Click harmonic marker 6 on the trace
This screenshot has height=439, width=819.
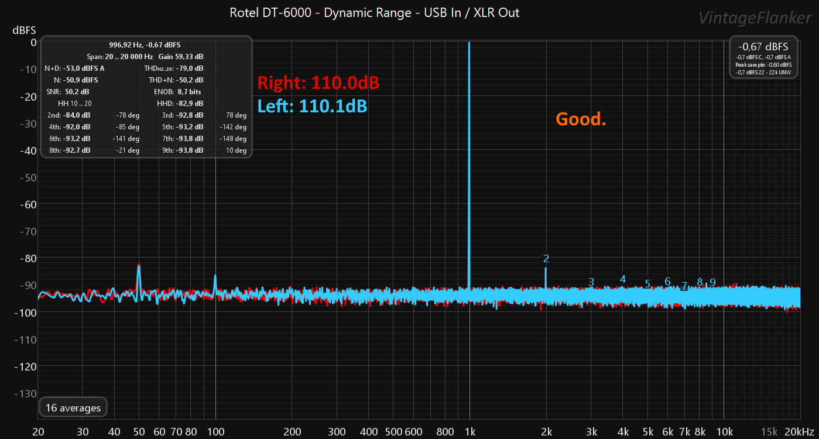[x=667, y=281]
